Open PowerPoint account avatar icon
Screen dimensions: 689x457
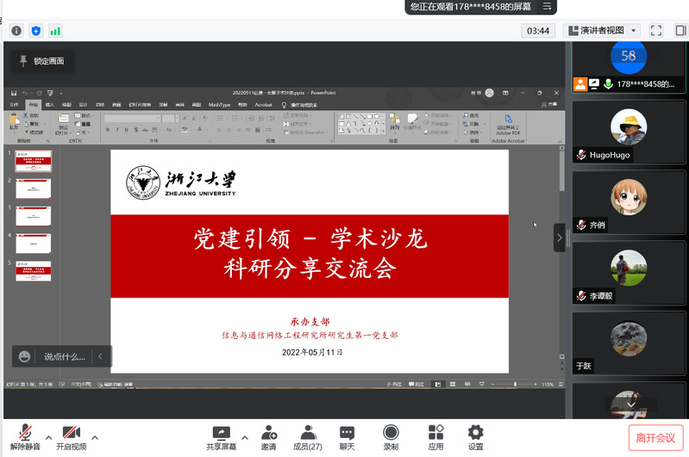(x=490, y=93)
